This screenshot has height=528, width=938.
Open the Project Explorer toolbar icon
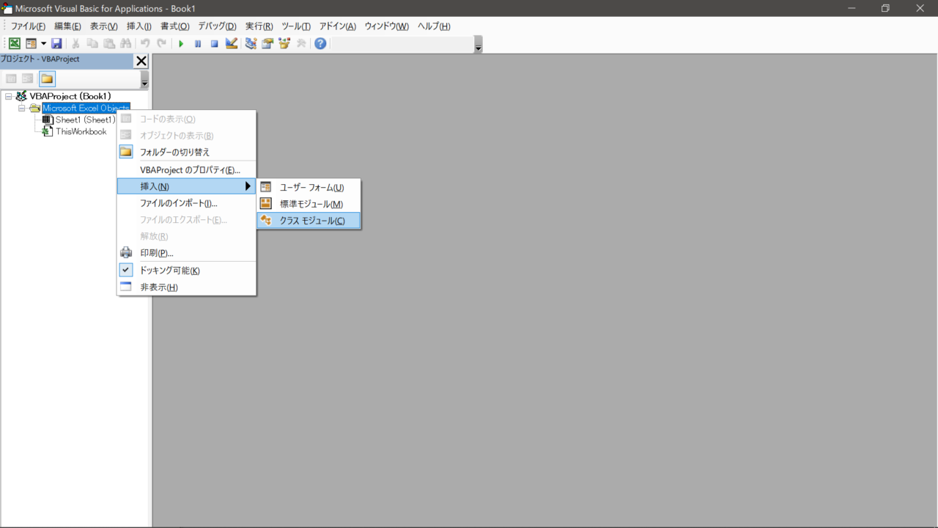[251, 43]
